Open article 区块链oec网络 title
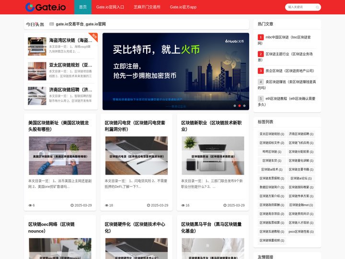The width and height of the screenshot is (345, 259). 51,227
